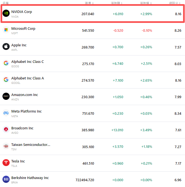Screen dimensions: 185x187
Task: Click the Amazon logo icon
Action: tap(6, 96)
